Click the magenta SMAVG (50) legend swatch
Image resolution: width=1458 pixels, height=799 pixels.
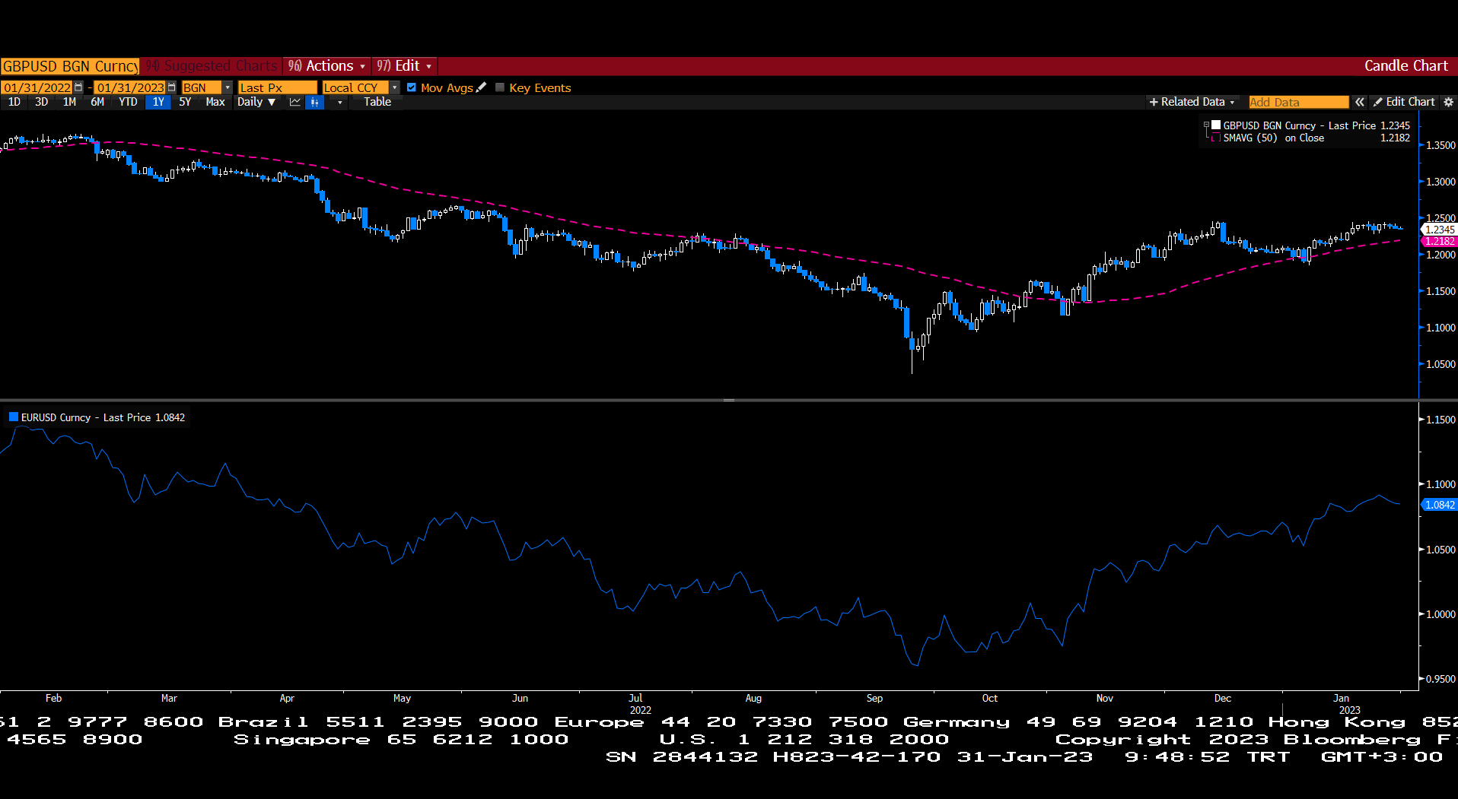point(1216,138)
